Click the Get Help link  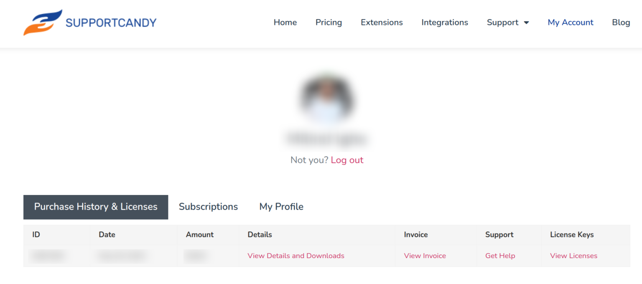tap(500, 256)
